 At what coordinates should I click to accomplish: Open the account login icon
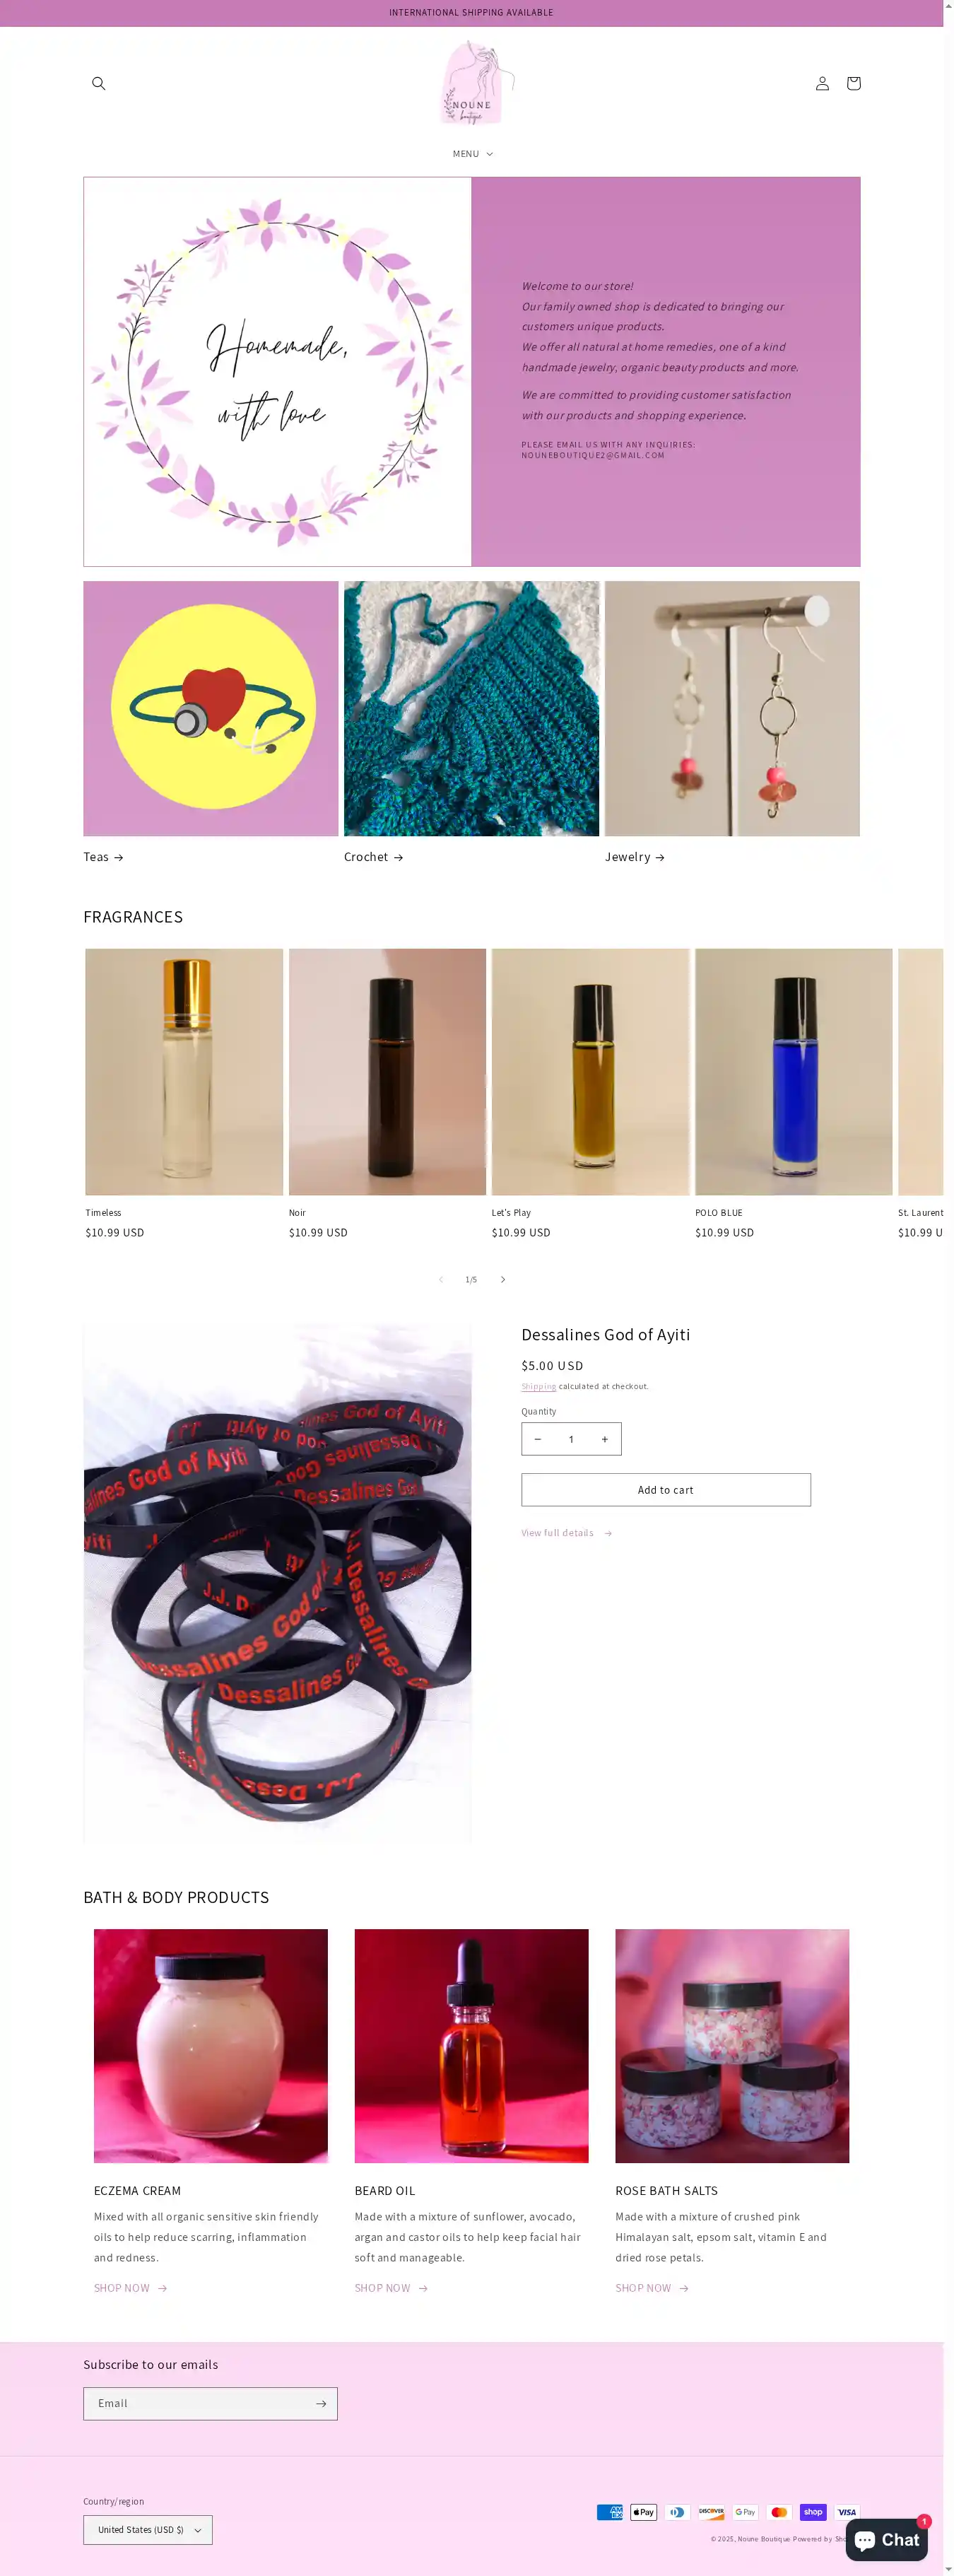(822, 83)
